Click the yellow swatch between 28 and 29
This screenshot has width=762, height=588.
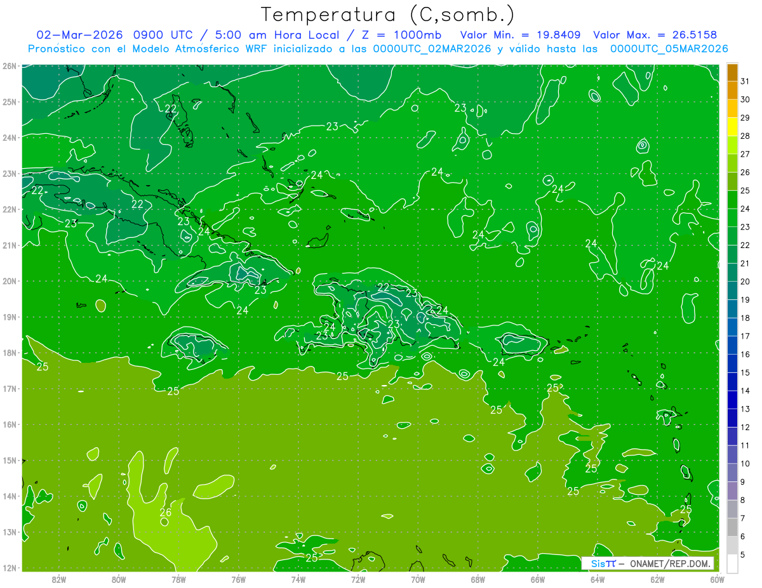coord(732,127)
